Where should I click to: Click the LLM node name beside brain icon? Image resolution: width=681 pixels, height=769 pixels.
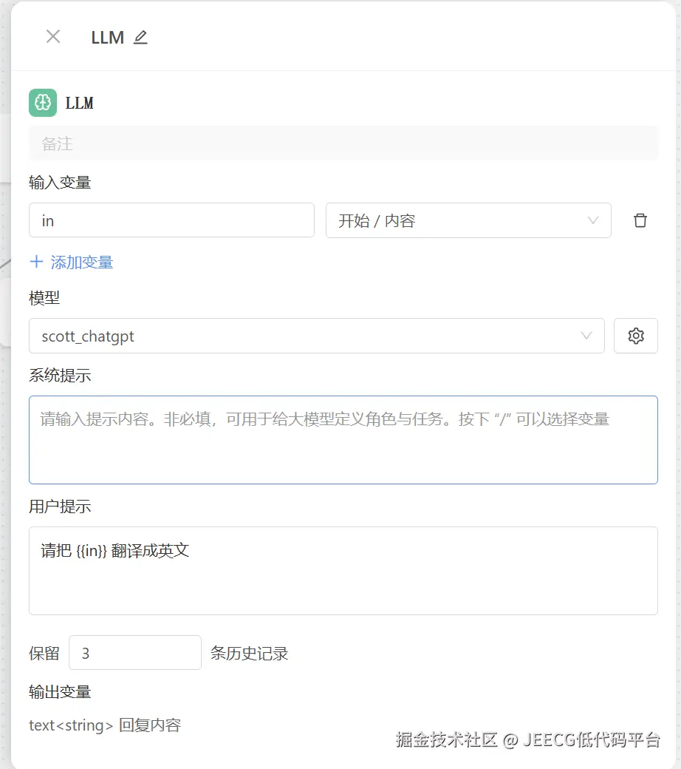[x=80, y=104]
